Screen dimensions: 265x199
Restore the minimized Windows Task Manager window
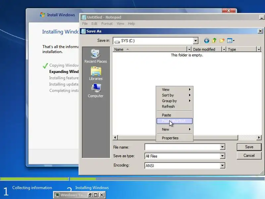coord(90,195)
